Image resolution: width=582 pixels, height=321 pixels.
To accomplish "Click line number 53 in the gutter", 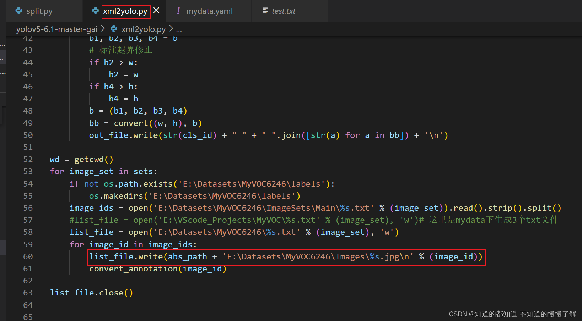I will click(x=28, y=172).
